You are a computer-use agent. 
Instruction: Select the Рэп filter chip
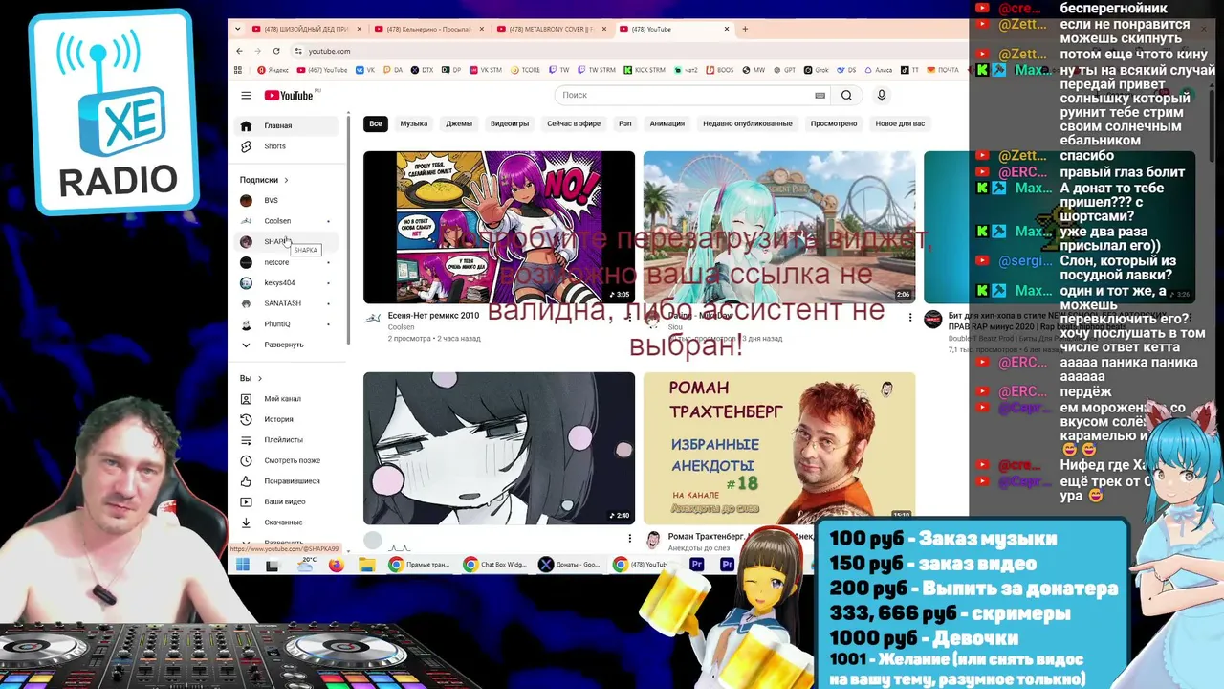(x=624, y=123)
